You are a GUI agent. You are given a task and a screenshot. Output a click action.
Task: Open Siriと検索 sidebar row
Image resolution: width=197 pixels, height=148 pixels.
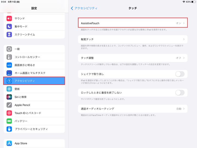(34, 97)
